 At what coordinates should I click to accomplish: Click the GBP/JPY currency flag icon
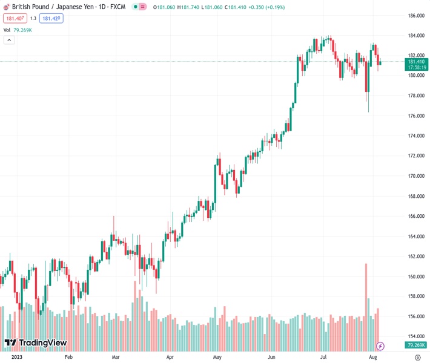point(7,7)
